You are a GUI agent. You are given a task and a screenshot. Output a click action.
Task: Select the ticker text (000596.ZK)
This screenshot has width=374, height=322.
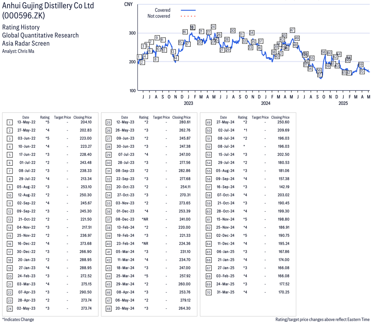pos(24,16)
